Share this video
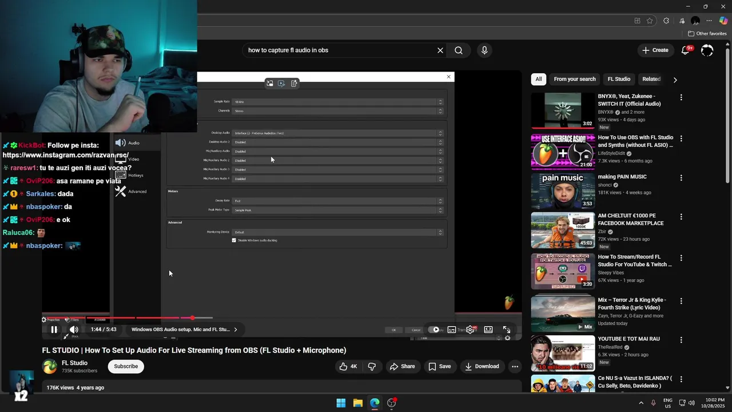The width and height of the screenshot is (732, 412). (x=401, y=366)
